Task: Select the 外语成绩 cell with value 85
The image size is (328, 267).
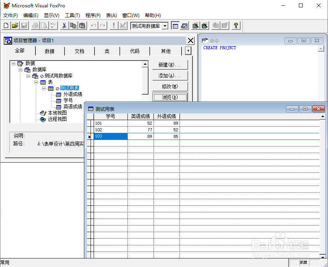Action: [166, 136]
